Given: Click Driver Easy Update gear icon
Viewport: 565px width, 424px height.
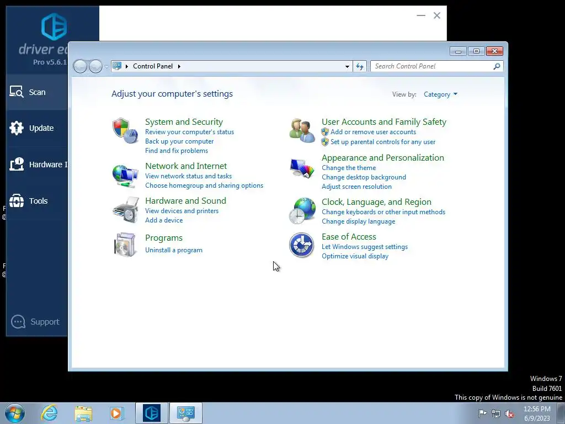Looking at the screenshot, I should point(16,128).
